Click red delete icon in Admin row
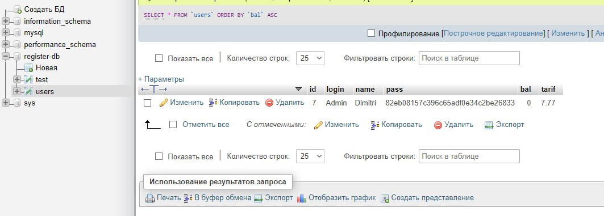The height and width of the screenshot is (216, 604). (x=269, y=103)
